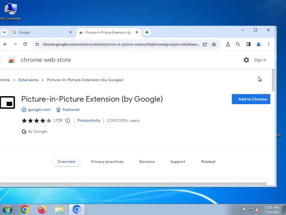Launch Firefox from taskbar
Screen dimensions: 286x215
tap(42, 209)
